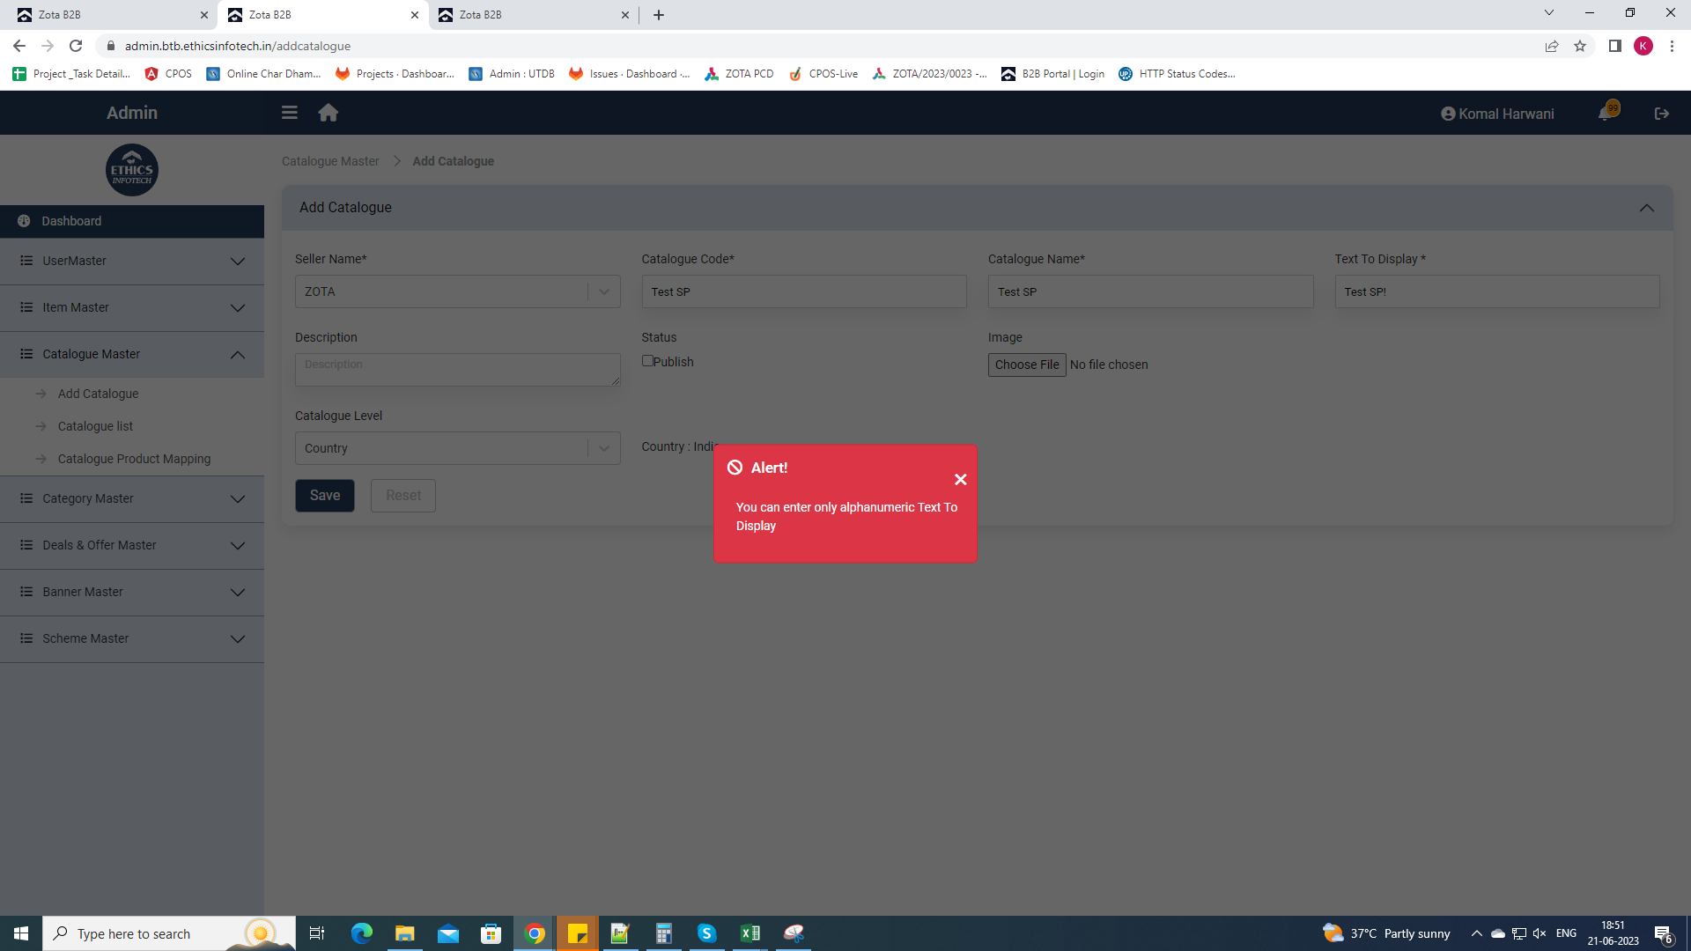
Task: Open Catalogue list in sidebar
Action: pyautogui.click(x=95, y=426)
